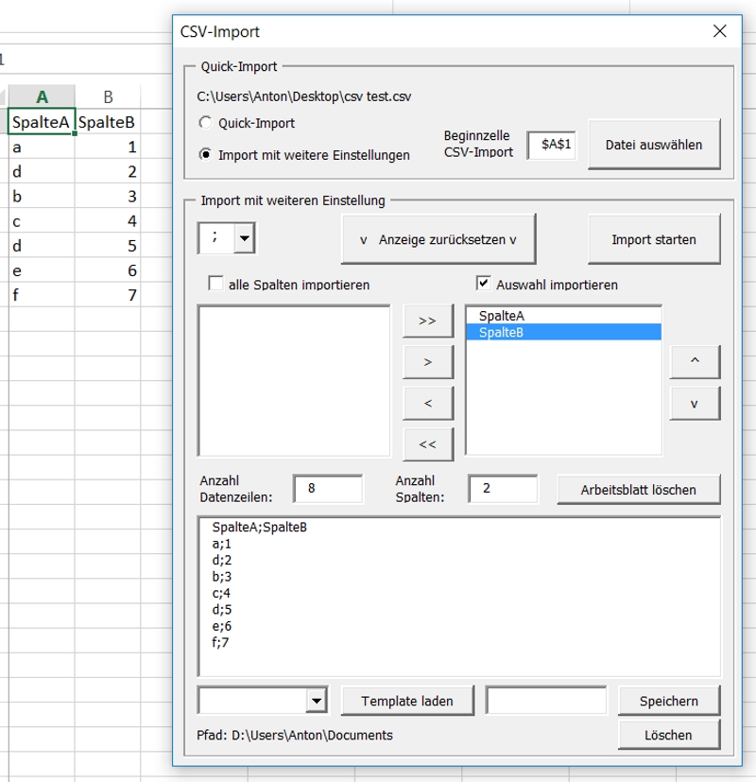Click Anzeige zurücksetzen button
Screen dimensions: 756x782
coord(438,239)
